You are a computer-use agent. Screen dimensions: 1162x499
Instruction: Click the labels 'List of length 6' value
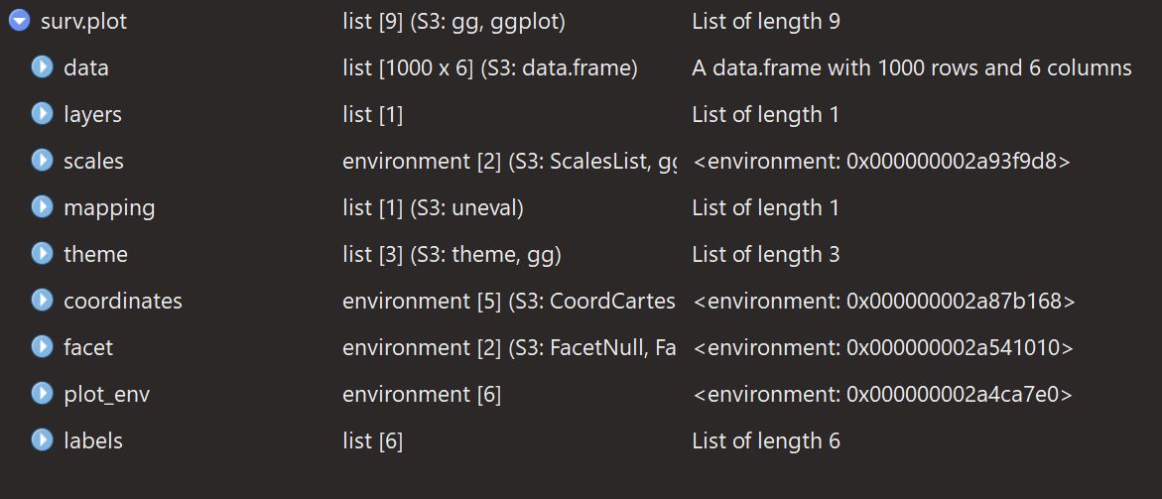point(765,440)
